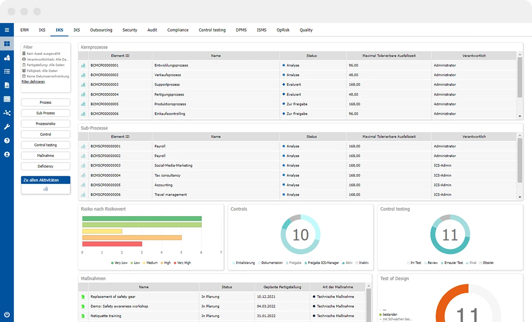Click the process icon beside BCMCP00000005
Image resolution: width=532 pixels, height=322 pixels.
tap(83, 104)
